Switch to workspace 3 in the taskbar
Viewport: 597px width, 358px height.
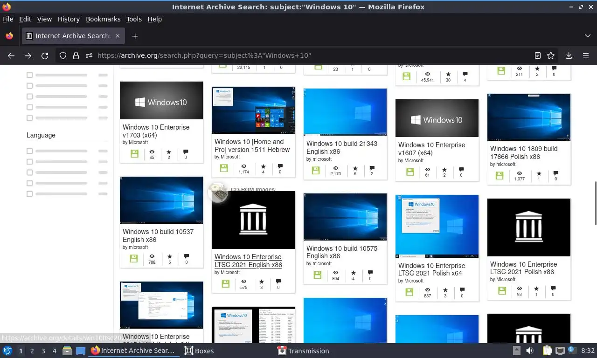pyautogui.click(x=43, y=351)
